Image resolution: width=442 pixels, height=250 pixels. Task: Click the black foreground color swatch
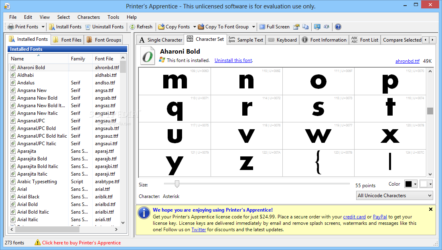coord(408,184)
